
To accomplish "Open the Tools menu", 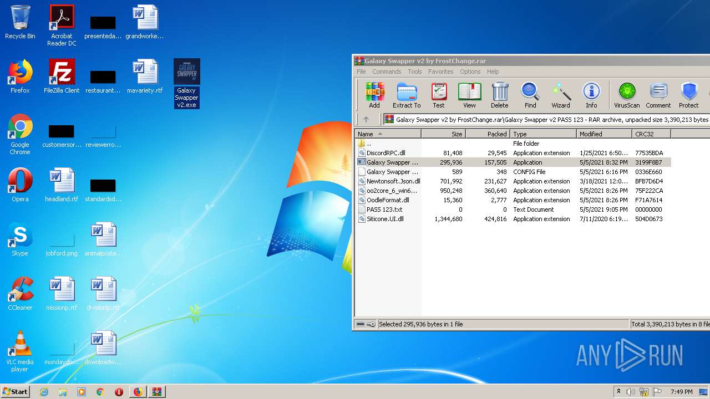I will coord(415,71).
